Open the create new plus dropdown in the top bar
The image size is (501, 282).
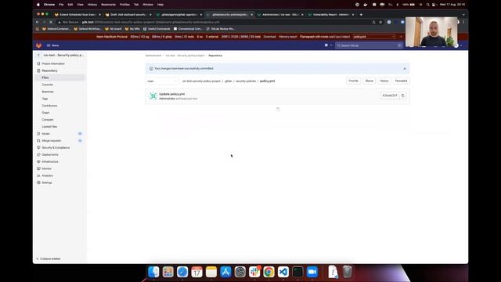328,45
